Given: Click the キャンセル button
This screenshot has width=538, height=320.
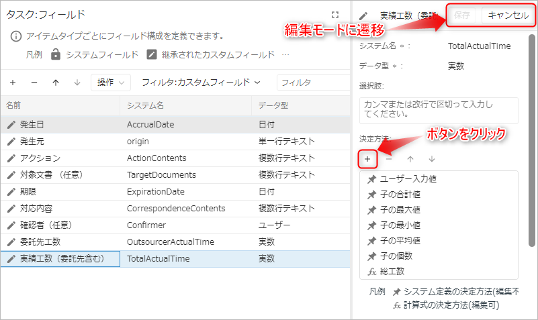Looking at the screenshot, I should tap(508, 15).
